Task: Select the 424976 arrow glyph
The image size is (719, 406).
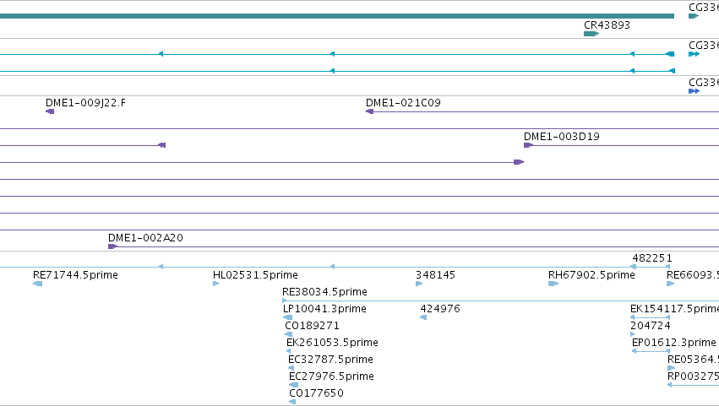Action: pos(423,317)
